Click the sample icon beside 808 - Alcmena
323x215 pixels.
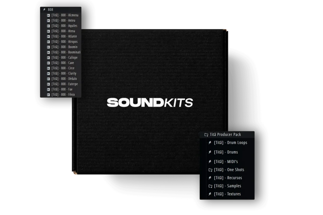click(49, 15)
